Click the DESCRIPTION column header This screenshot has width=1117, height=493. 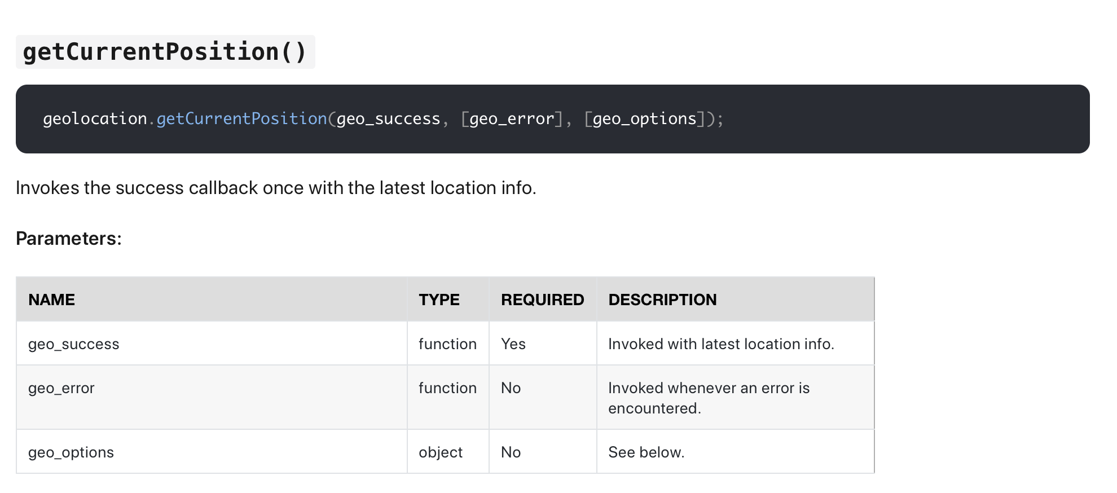tap(662, 300)
